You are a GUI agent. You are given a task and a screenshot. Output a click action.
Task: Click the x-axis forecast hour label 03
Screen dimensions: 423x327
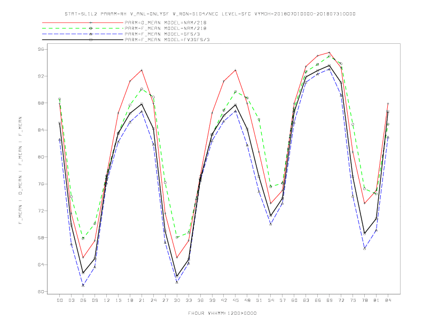[x=71, y=300]
